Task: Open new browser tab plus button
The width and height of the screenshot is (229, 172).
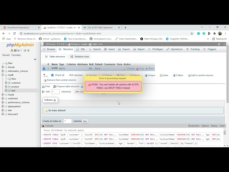Action: (125, 28)
